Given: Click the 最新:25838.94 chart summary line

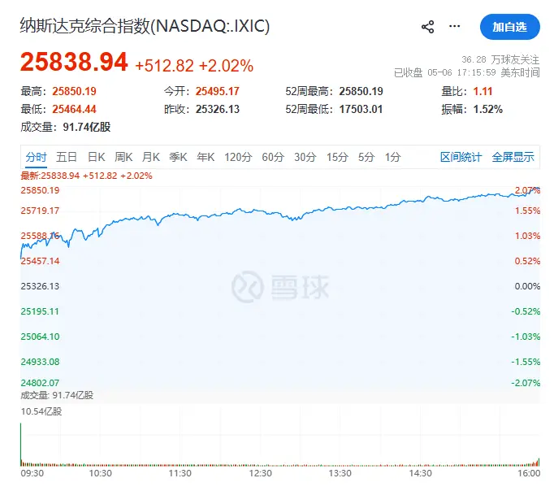Looking at the screenshot, I should [86, 176].
